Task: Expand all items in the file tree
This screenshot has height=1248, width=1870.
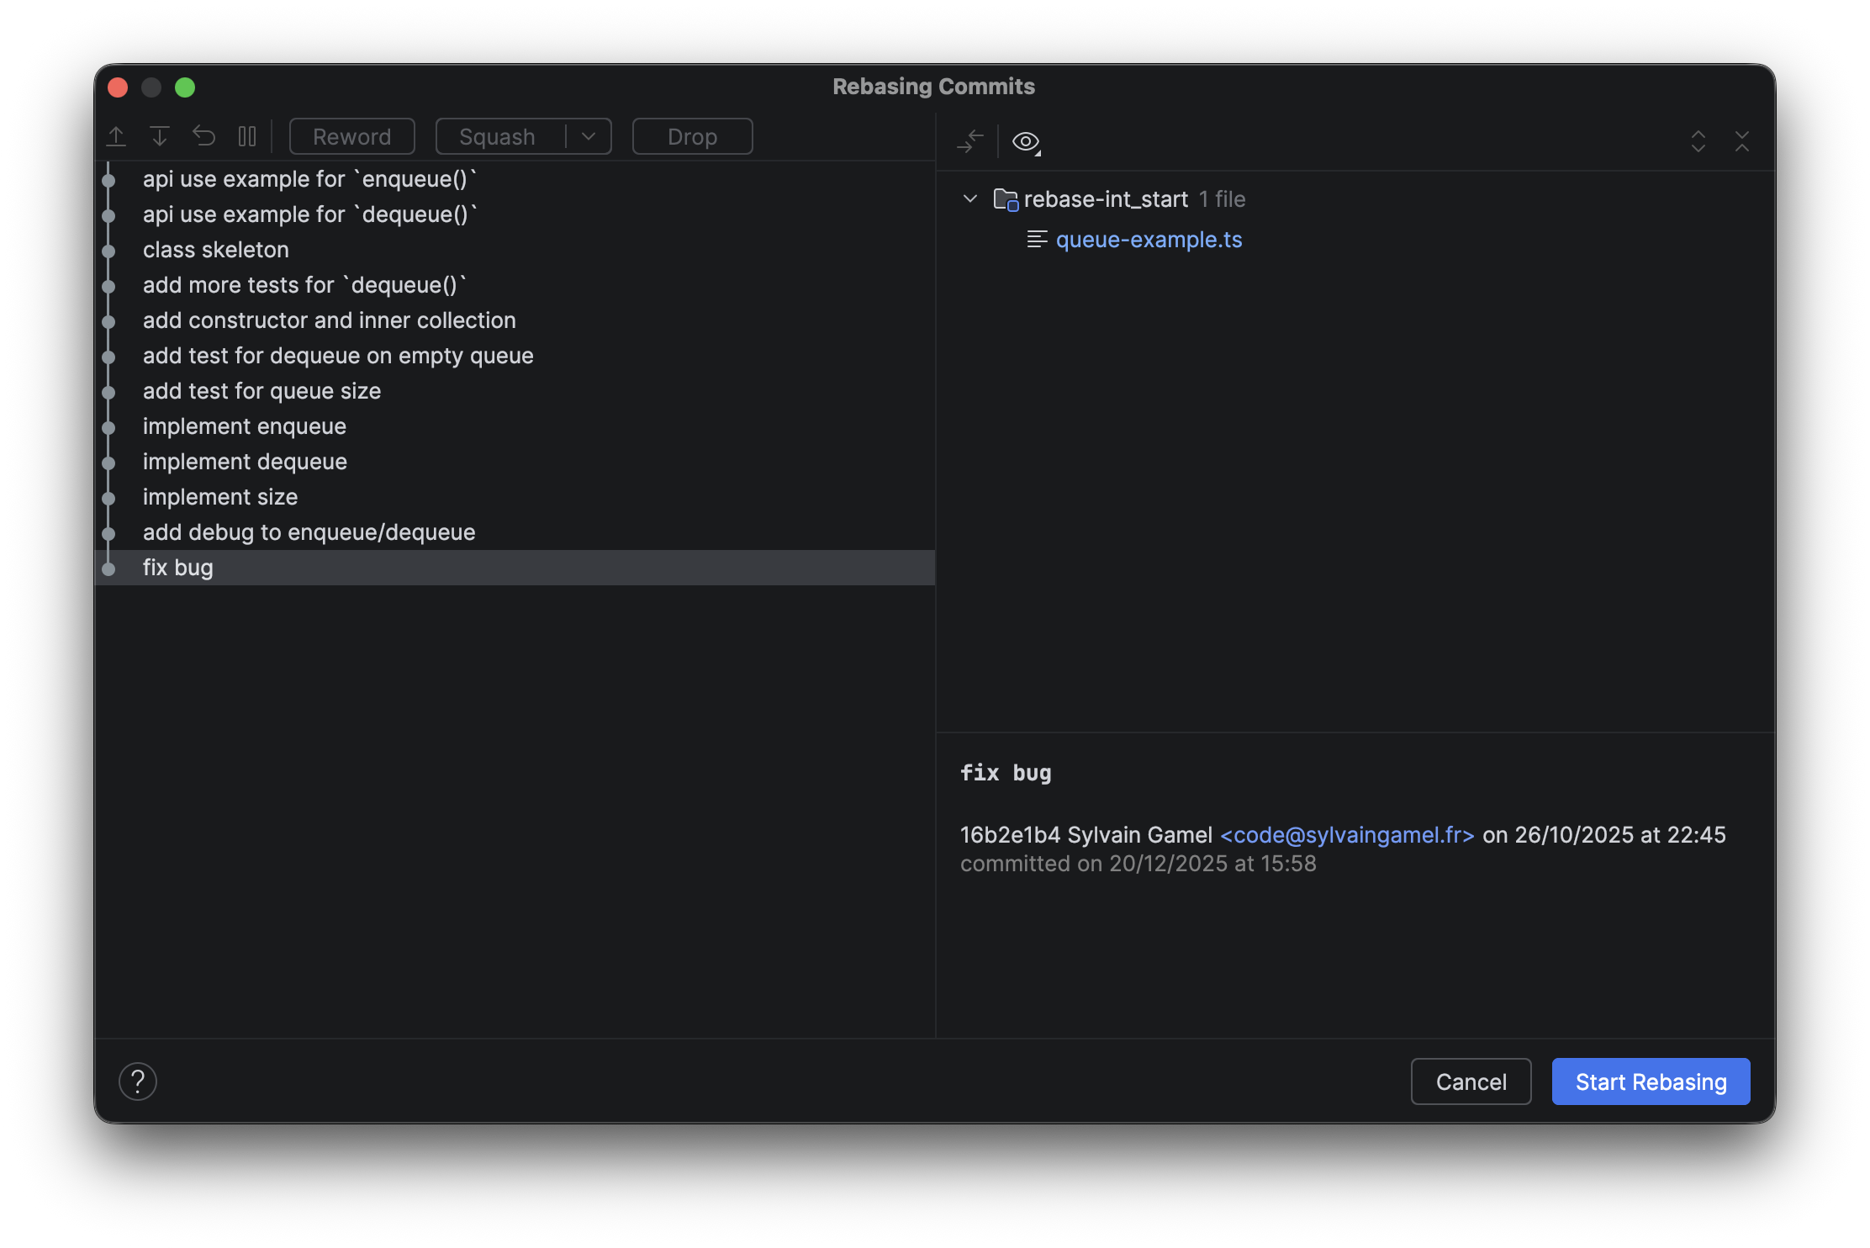Action: [x=1698, y=141]
